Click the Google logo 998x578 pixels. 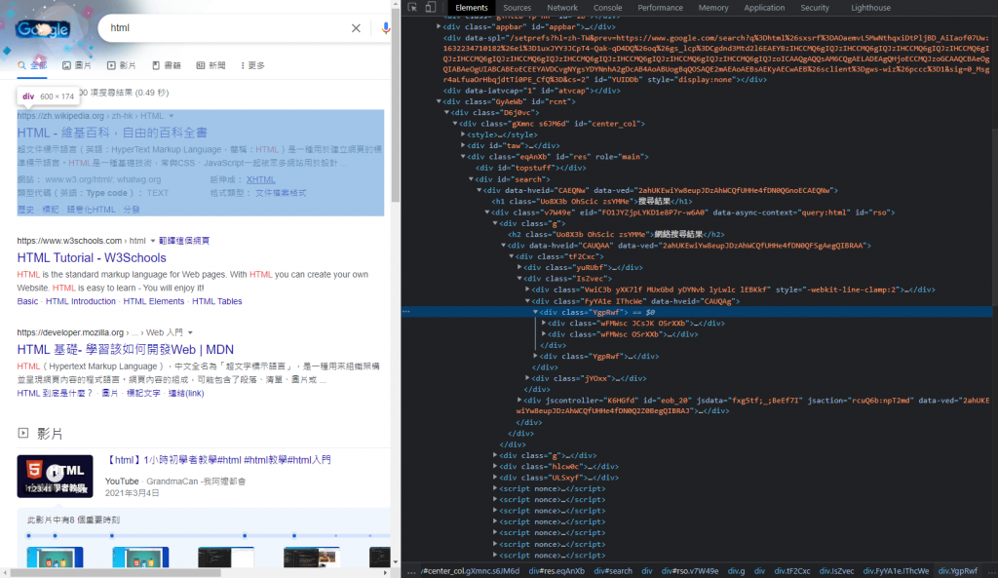coord(43,28)
